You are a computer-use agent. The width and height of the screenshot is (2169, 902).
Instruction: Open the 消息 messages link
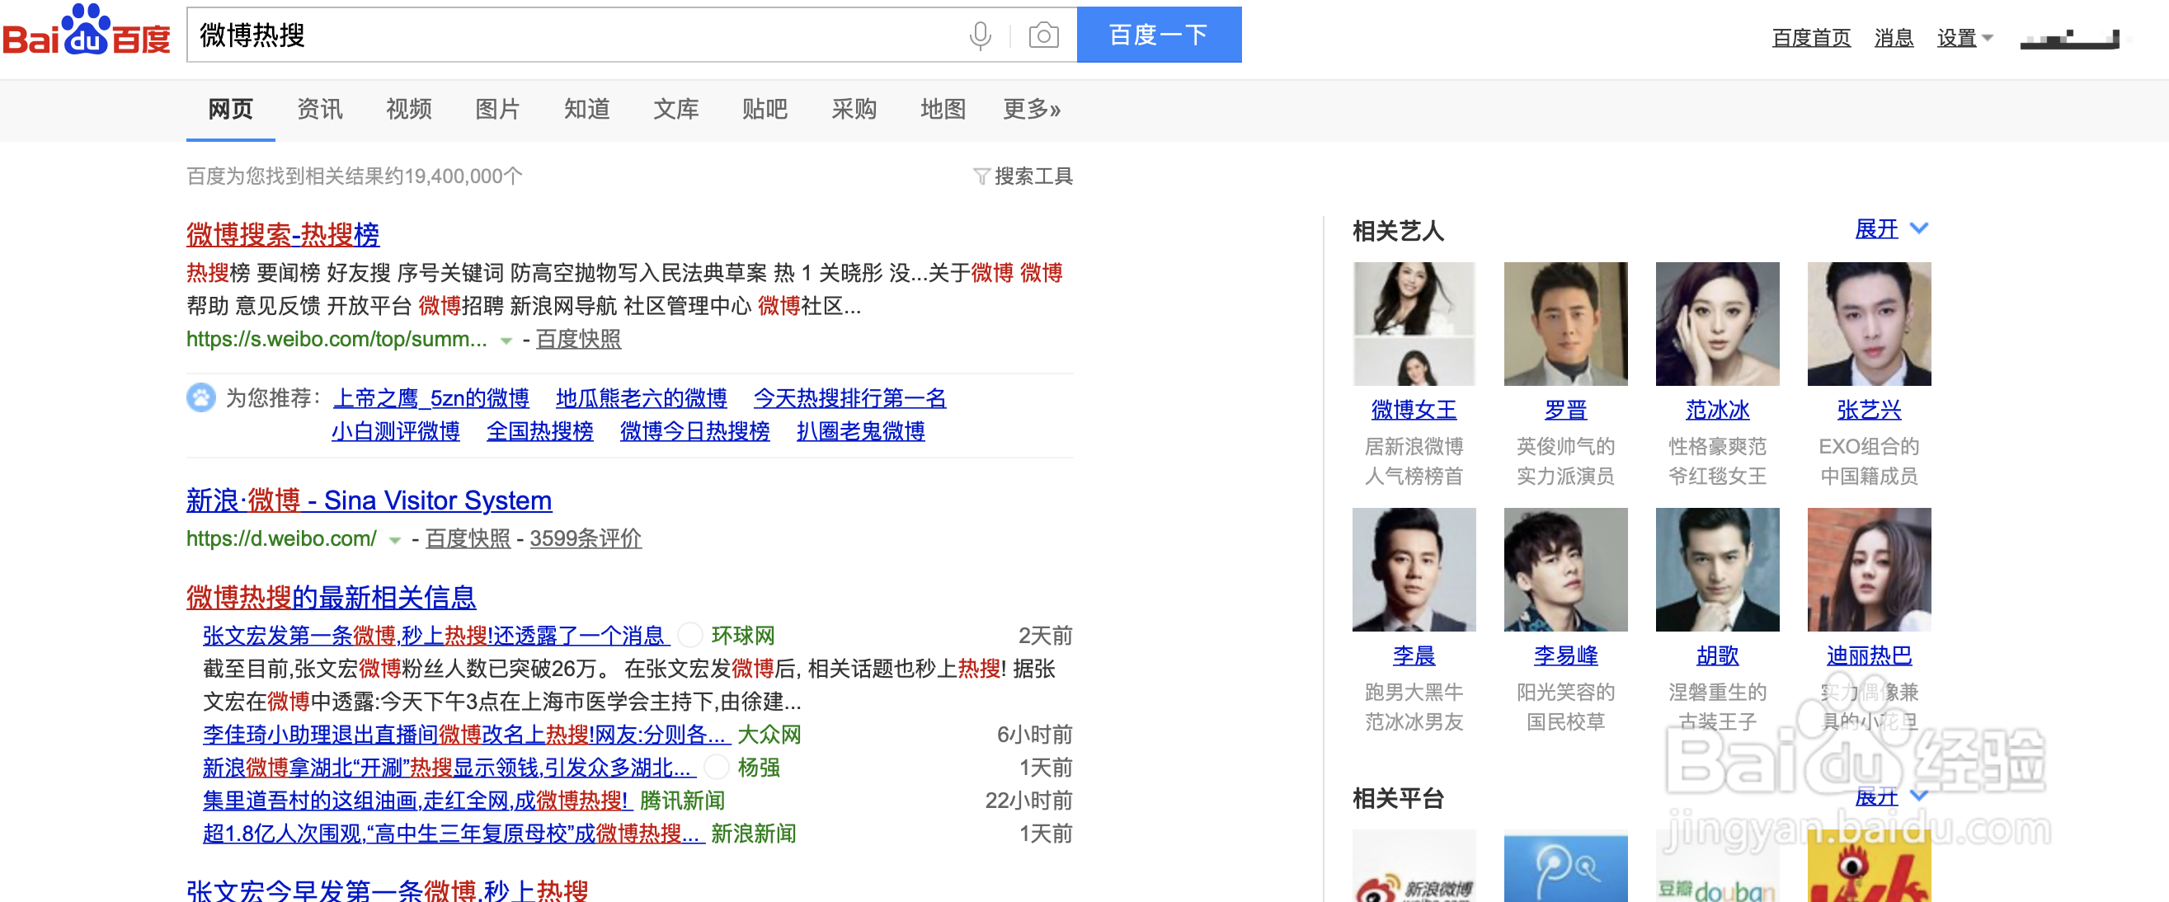[1894, 38]
